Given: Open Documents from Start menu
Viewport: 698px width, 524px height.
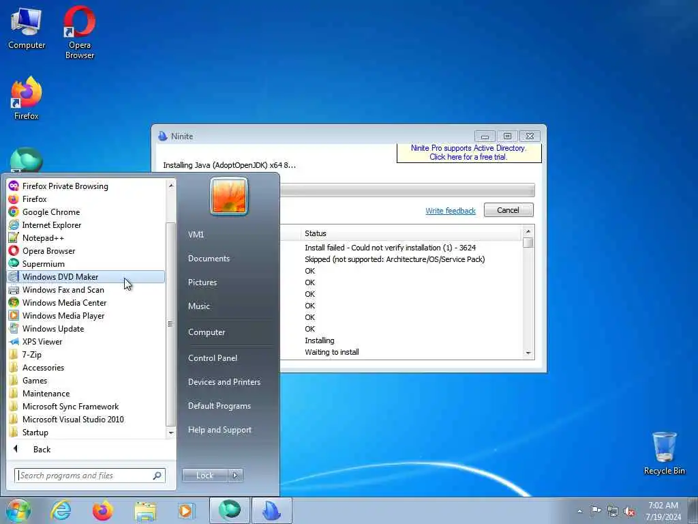Looking at the screenshot, I should pyautogui.click(x=209, y=259).
